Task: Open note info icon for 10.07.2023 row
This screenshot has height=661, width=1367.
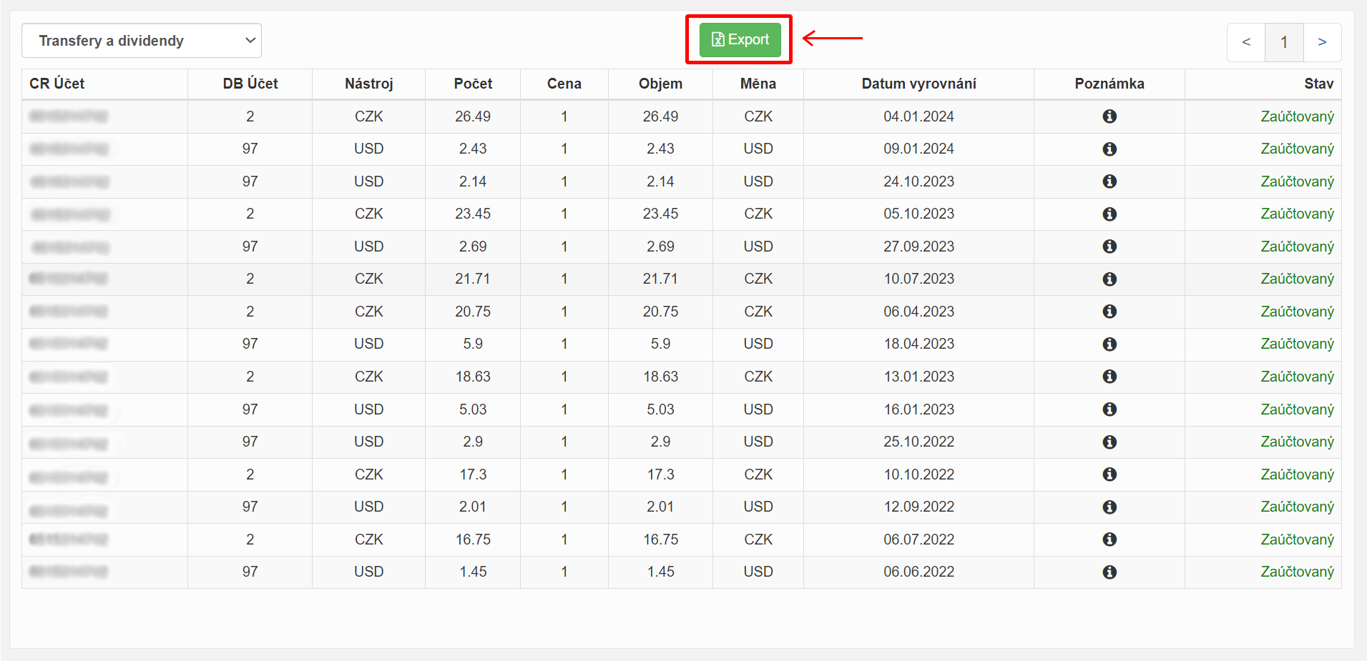Action: (1109, 279)
